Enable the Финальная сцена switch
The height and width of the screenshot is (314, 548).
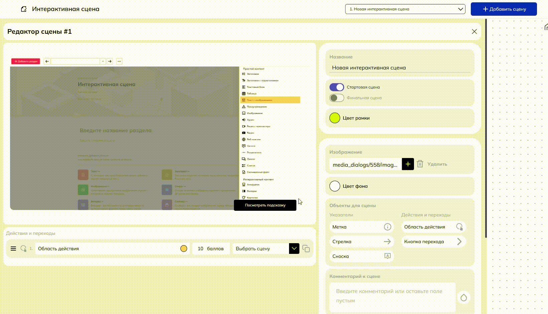coord(336,98)
